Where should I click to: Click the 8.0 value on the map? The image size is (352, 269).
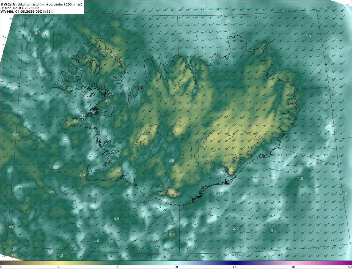(x=50, y=252)
